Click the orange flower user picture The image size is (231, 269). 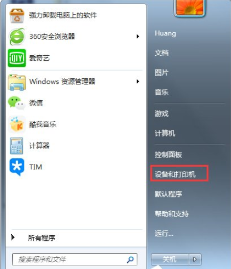pyautogui.click(x=190, y=7)
